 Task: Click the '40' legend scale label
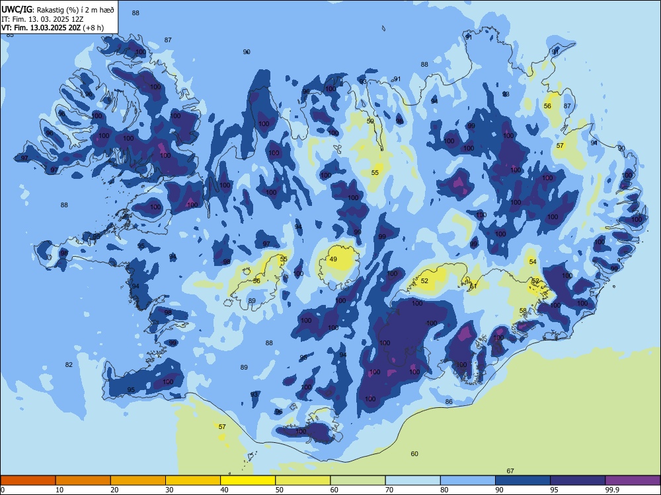tap(224, 490)
